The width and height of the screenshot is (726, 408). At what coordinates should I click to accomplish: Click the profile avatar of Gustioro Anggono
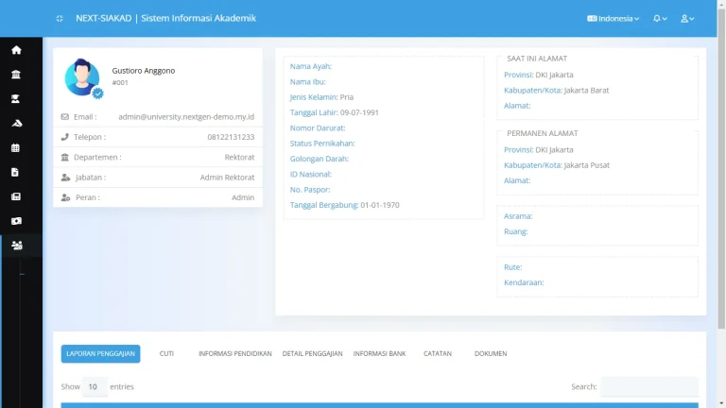82,77
